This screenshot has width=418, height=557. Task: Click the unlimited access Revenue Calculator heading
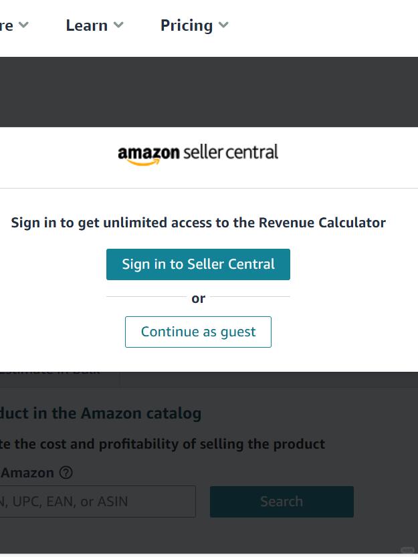pyautogui.click(x=199, y=223)
